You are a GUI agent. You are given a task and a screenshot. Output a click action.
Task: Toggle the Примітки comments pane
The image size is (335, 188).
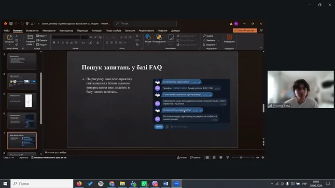click(195, 157)
